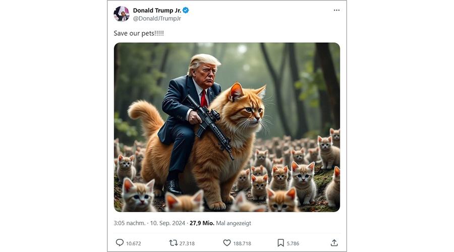Click the repost arrows icon
This screenshot has width=454, height=252.
173,243
